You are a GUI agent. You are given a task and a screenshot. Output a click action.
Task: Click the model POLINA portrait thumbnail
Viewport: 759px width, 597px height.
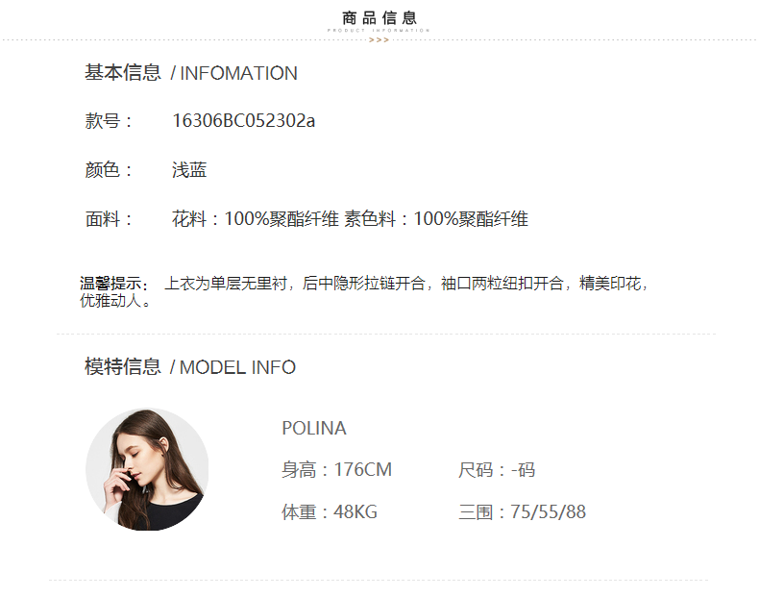(x=147, y=469)
